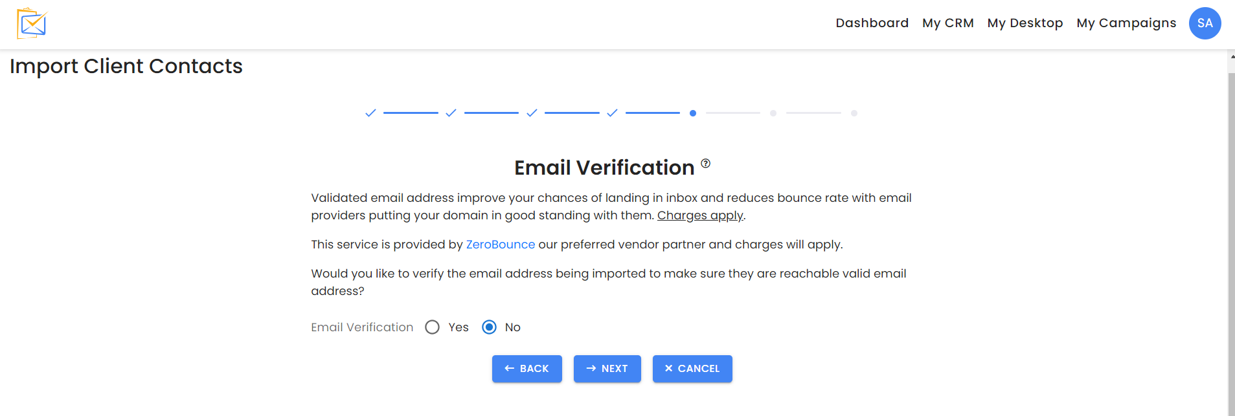Image resolution: width=1235 pixels, height=416 pixels.
Task: Click the second completed step checkmark
Action: pos(451,113)
